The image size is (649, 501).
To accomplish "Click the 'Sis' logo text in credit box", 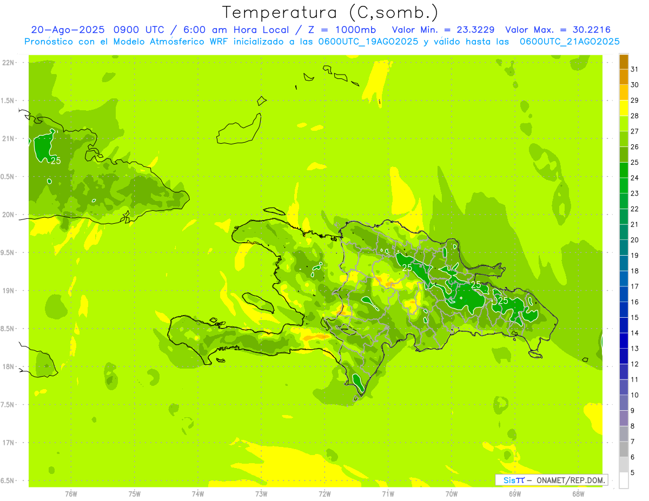I will point(509,480).
